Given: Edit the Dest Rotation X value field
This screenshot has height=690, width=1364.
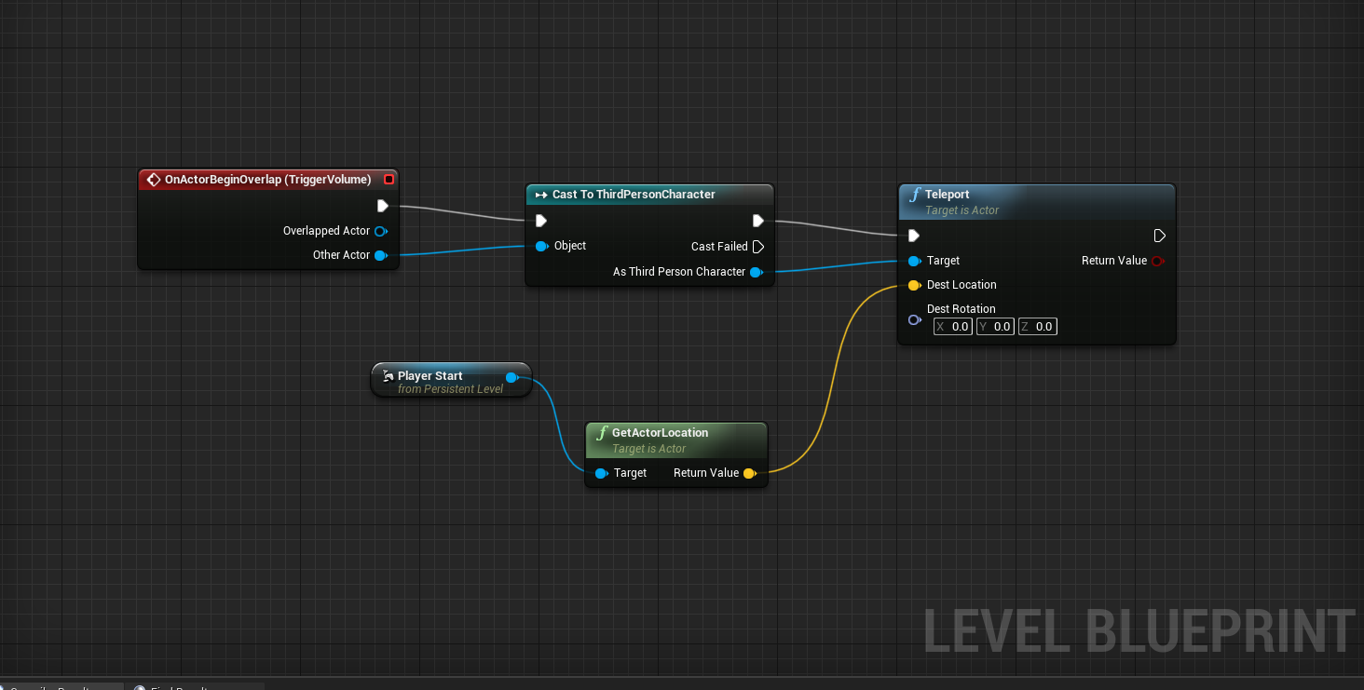Looking at the screenshot, I should coord(953,326).
